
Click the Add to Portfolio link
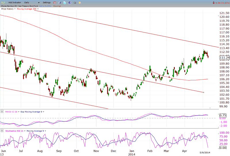45,6
